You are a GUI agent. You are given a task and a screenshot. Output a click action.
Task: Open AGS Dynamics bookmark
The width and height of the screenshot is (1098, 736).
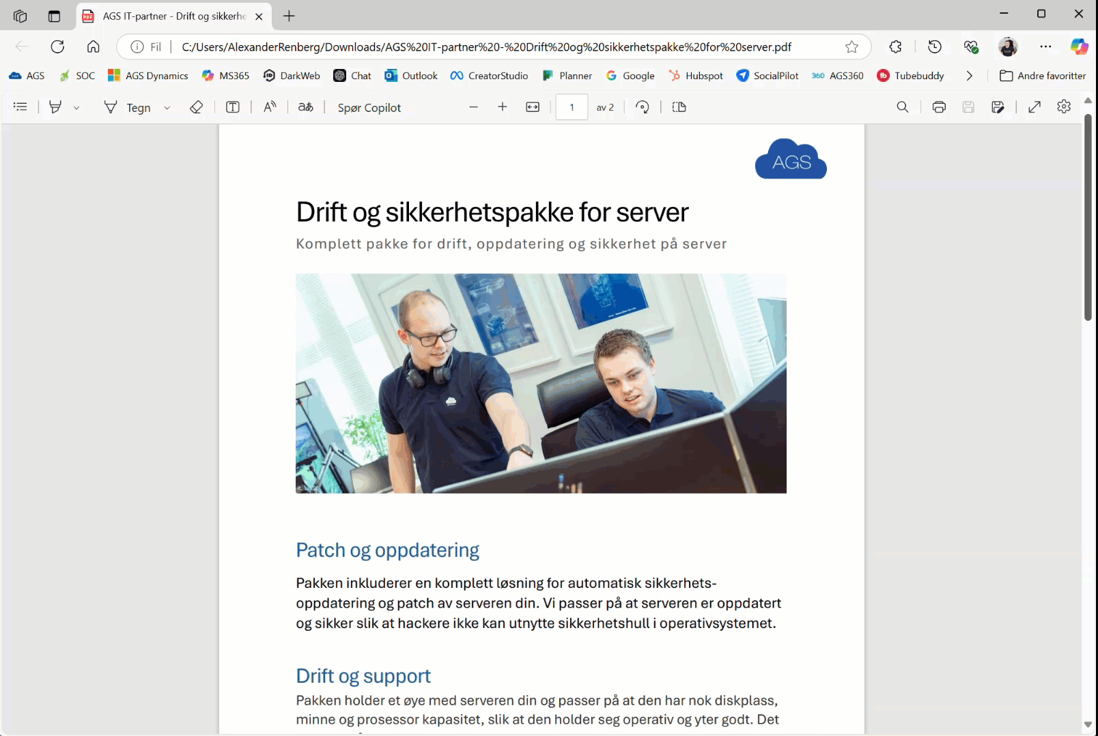[148, 76]
